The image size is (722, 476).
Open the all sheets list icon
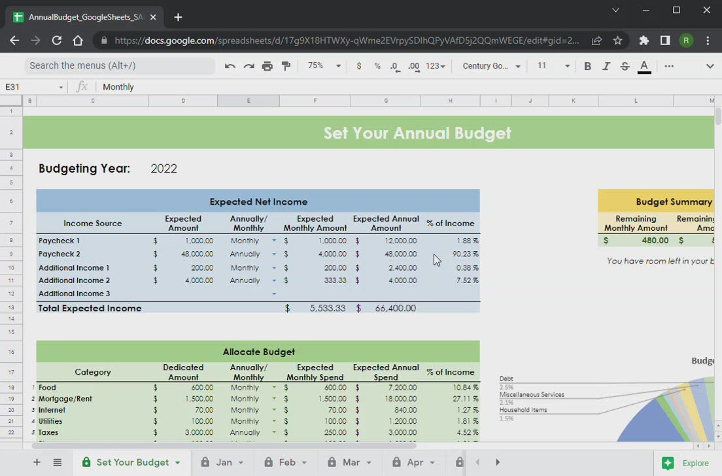tap(58, 462)
